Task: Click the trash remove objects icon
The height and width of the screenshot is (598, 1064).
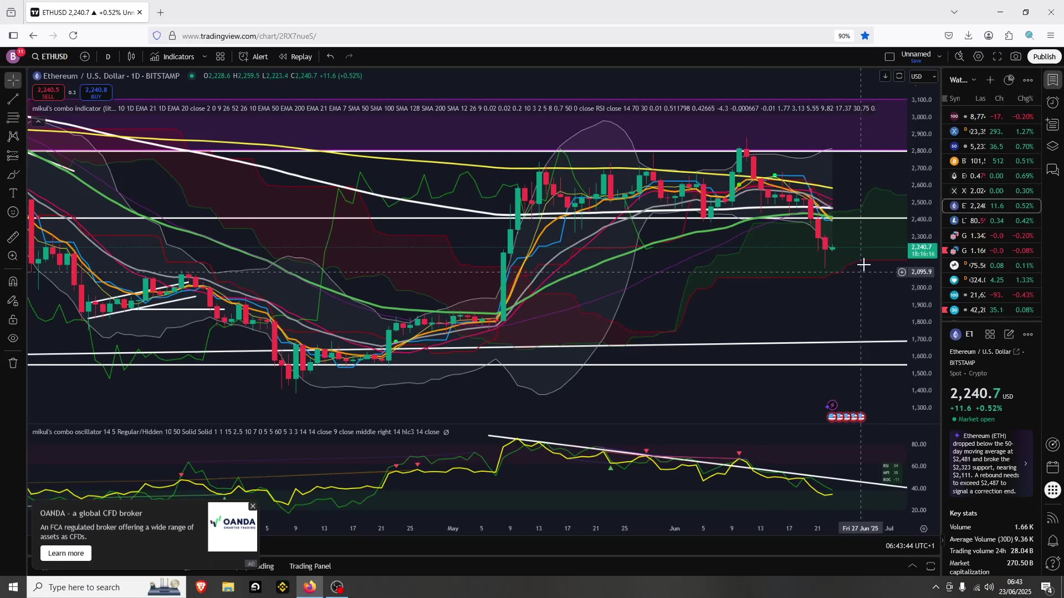Action: [x=13, y=363]
